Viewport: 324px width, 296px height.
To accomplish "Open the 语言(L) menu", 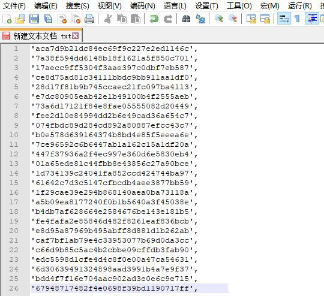I will click(175, 5).
